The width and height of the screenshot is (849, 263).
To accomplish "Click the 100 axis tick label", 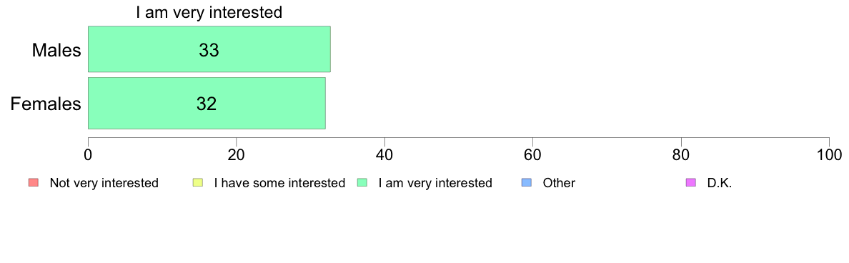I will pos(829,155).
